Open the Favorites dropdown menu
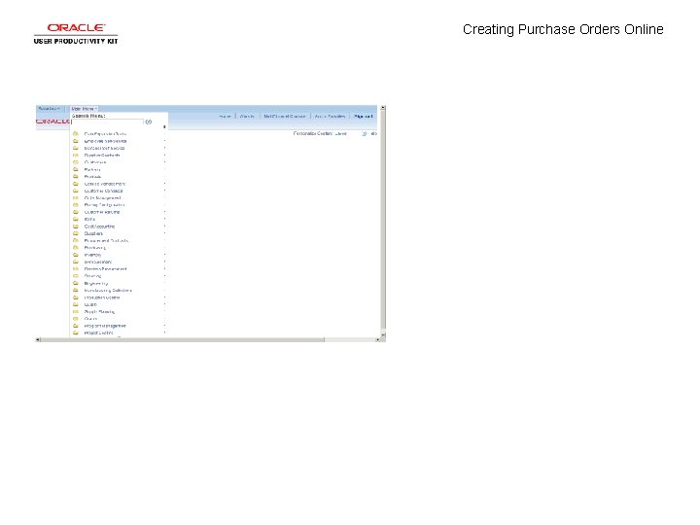This screenshot has height=525, width=700. pos(50,109)
